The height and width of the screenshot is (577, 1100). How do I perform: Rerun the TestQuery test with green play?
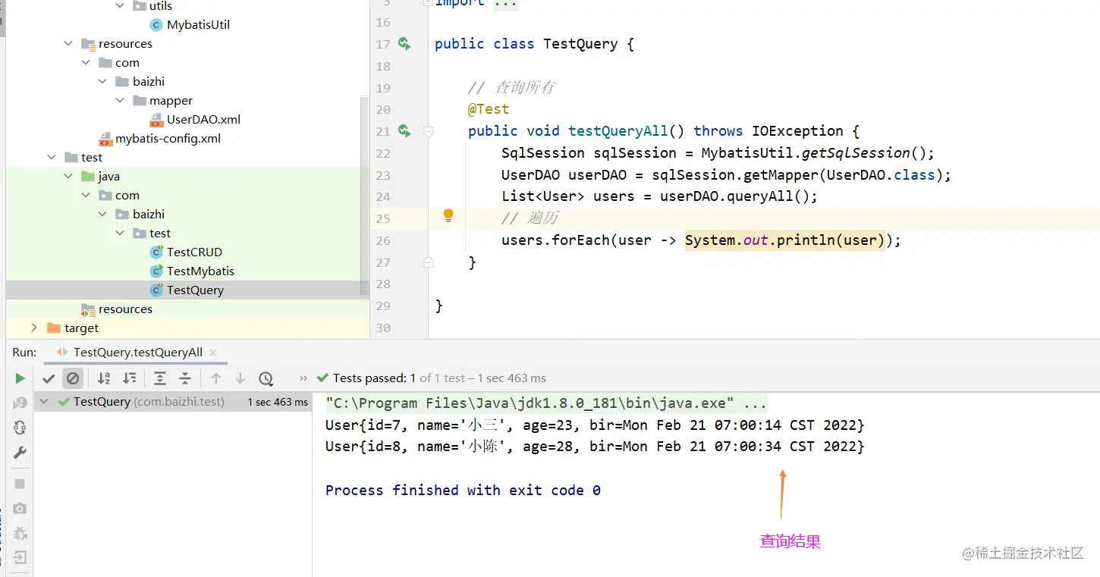20,378
